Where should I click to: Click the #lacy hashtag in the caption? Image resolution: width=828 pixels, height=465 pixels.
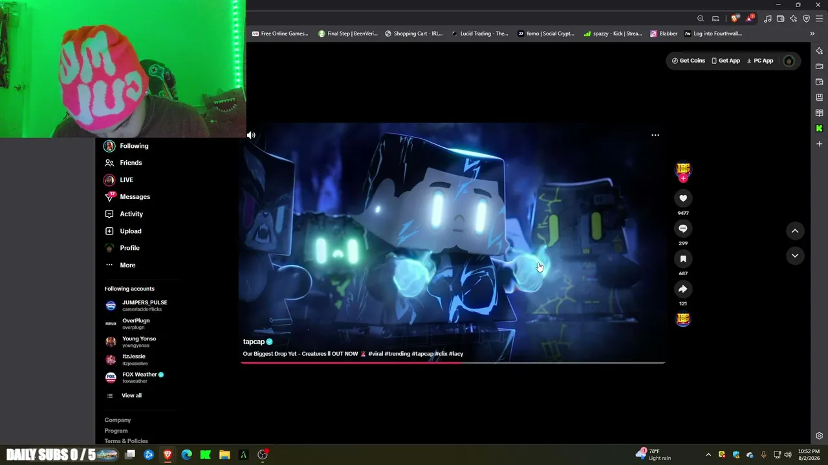coord(456,354)
